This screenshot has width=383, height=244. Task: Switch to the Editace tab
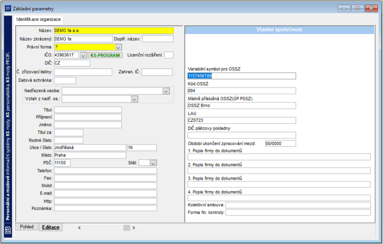click(x=51, y=227)
